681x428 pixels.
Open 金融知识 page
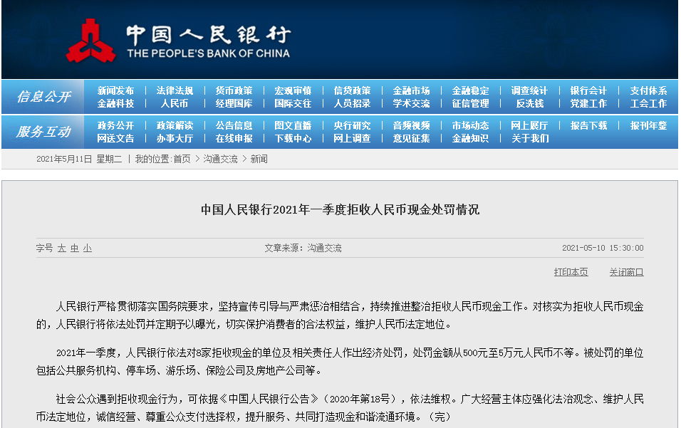(470, 138)
